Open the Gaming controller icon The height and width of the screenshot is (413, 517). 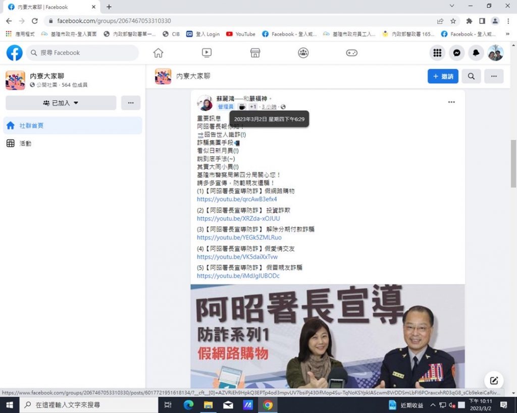[351, 53]
